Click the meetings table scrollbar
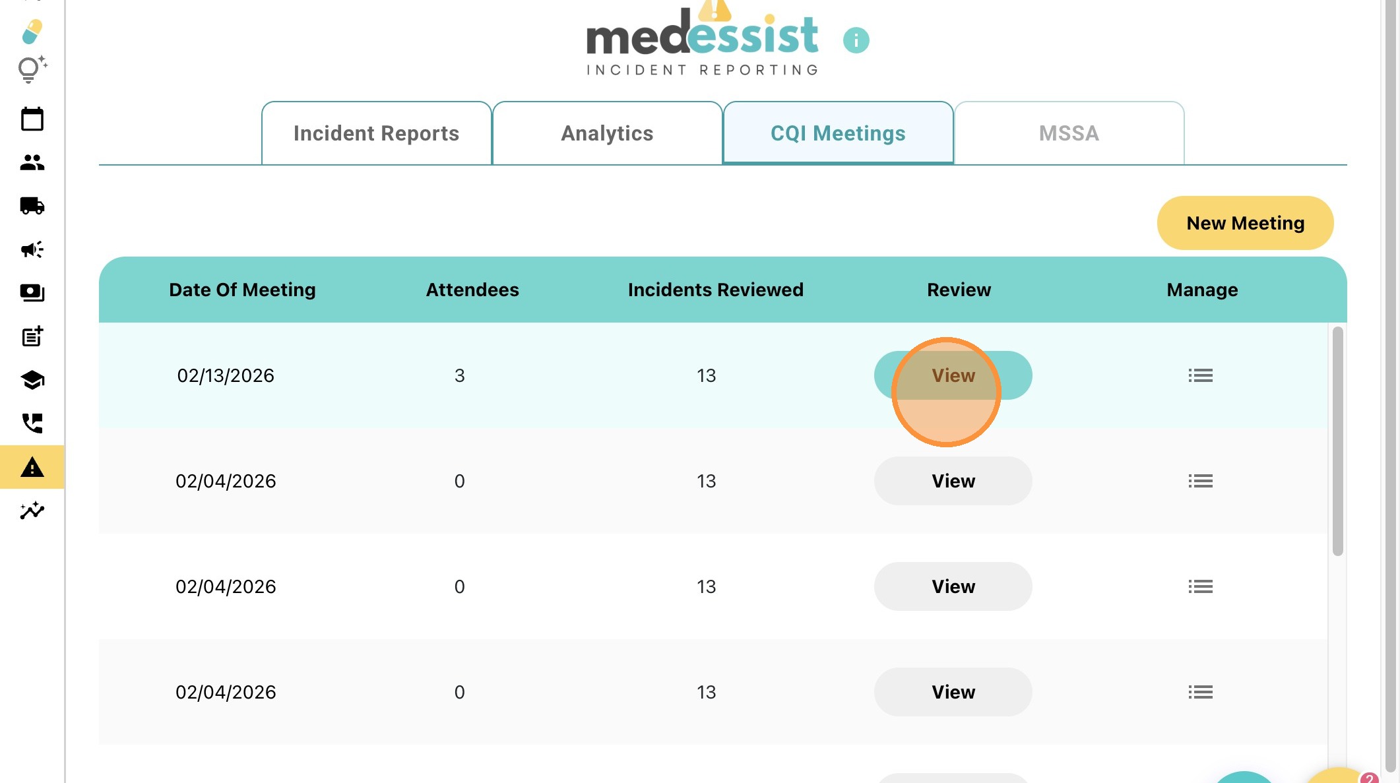1400x783 pixels. 1337,442
